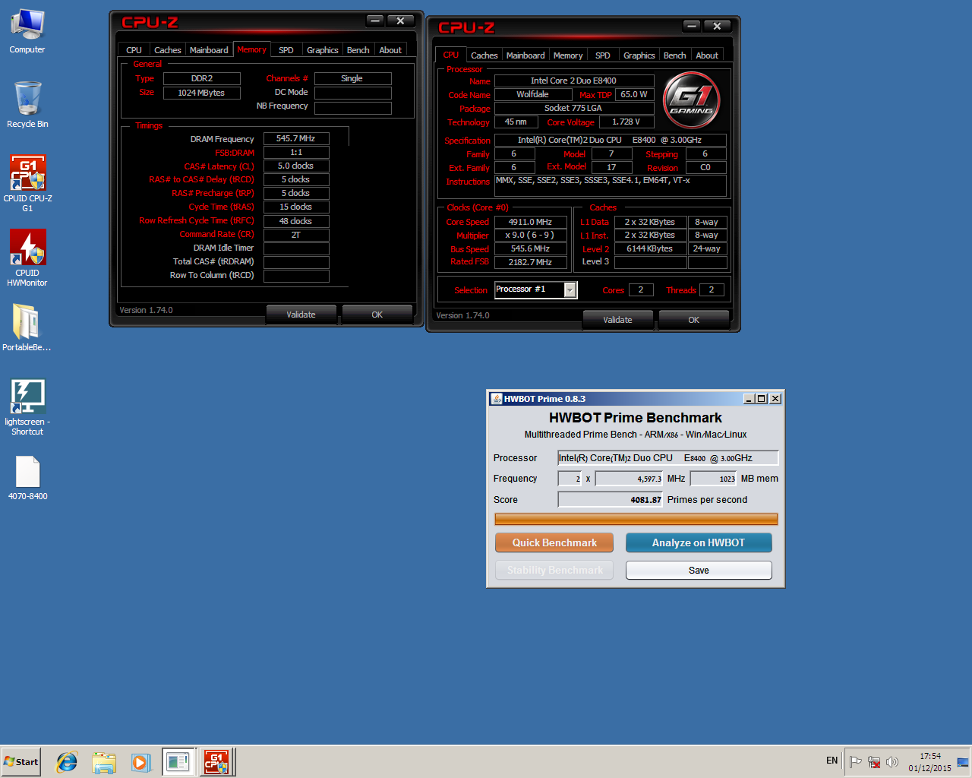972x778 pixels.
Task: Open Graphics tab in left CPU-Z window
Action: click(x=323, y=50)
